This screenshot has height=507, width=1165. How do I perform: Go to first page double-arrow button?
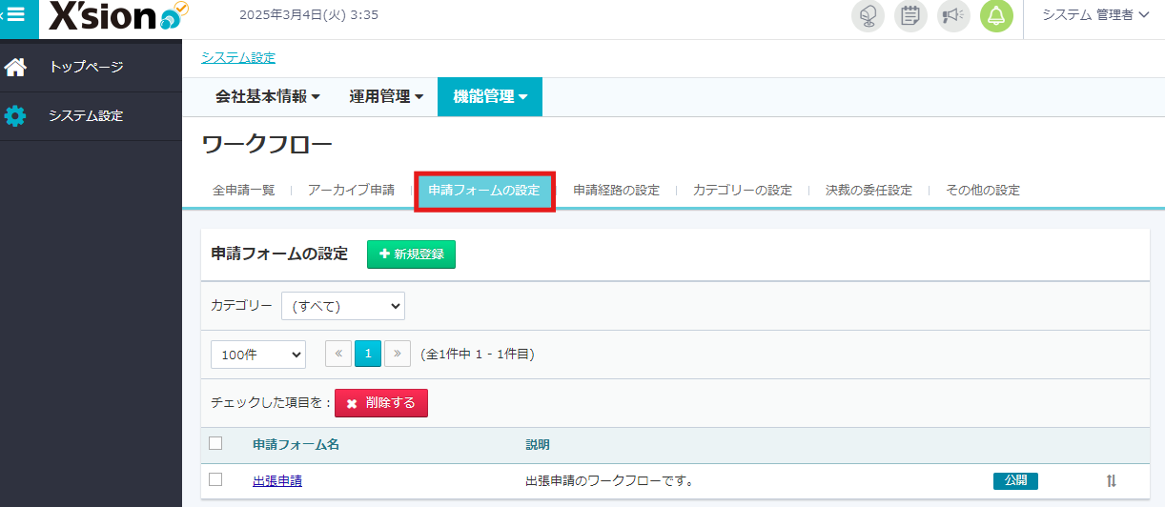click(x=338, y=354)
